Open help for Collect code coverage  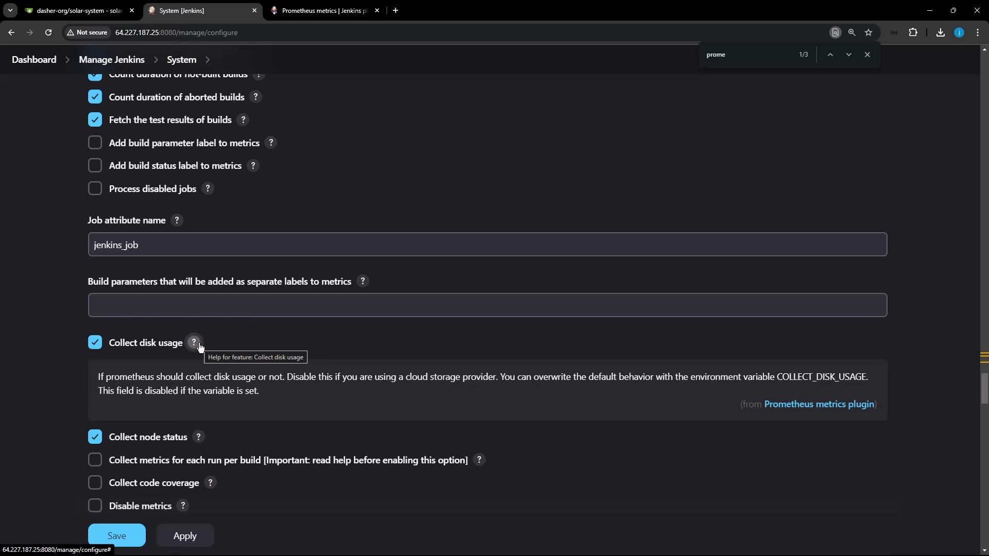click(210, 483)
